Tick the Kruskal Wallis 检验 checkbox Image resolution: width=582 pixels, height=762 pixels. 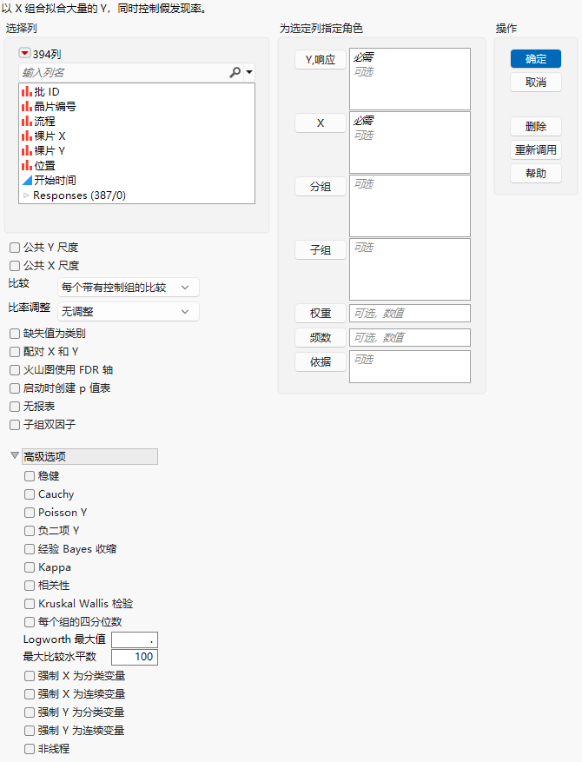click(30, 604)
